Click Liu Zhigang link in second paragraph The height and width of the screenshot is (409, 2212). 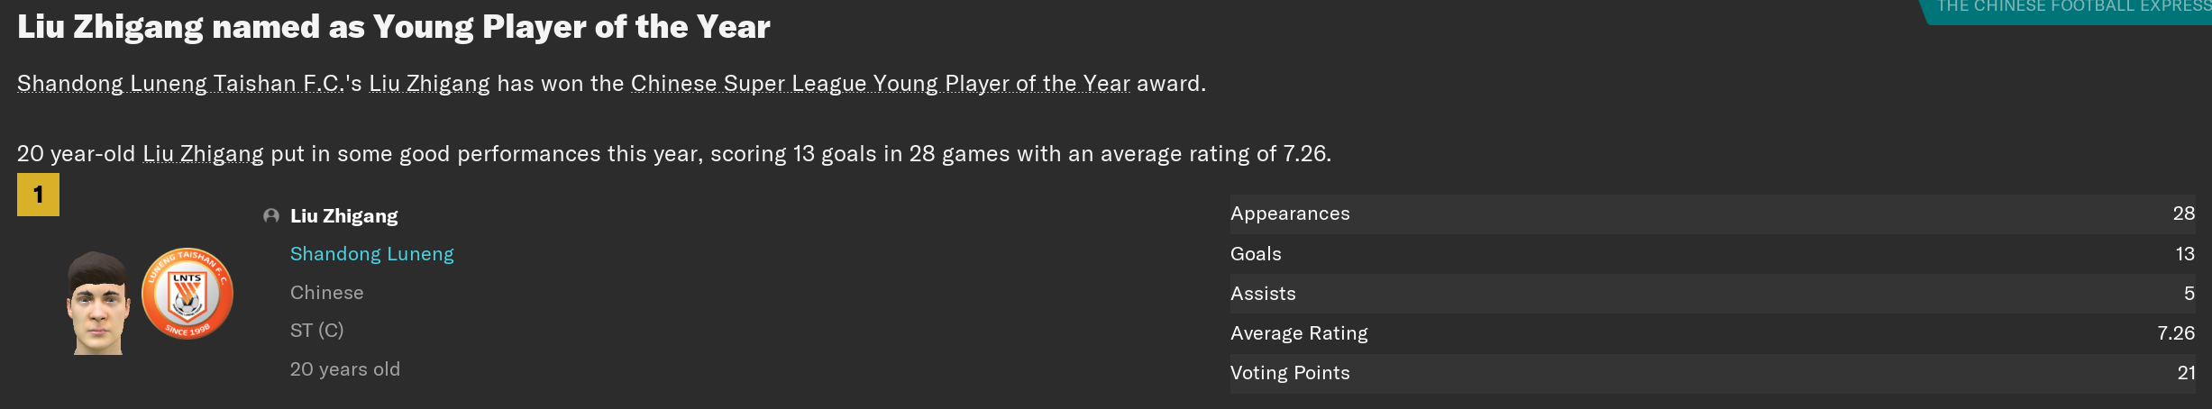pos(203,154)
